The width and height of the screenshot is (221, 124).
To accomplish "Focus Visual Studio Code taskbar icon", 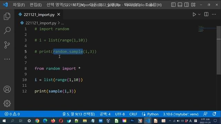I will tap(147, 121).
